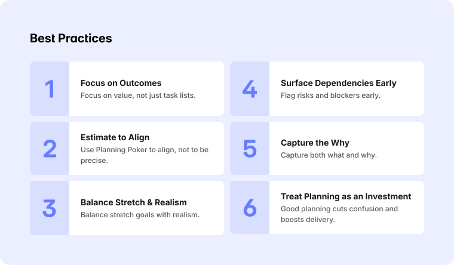Click the number 3 badge
Screen dimensions: 454x265
pos(50,208)
